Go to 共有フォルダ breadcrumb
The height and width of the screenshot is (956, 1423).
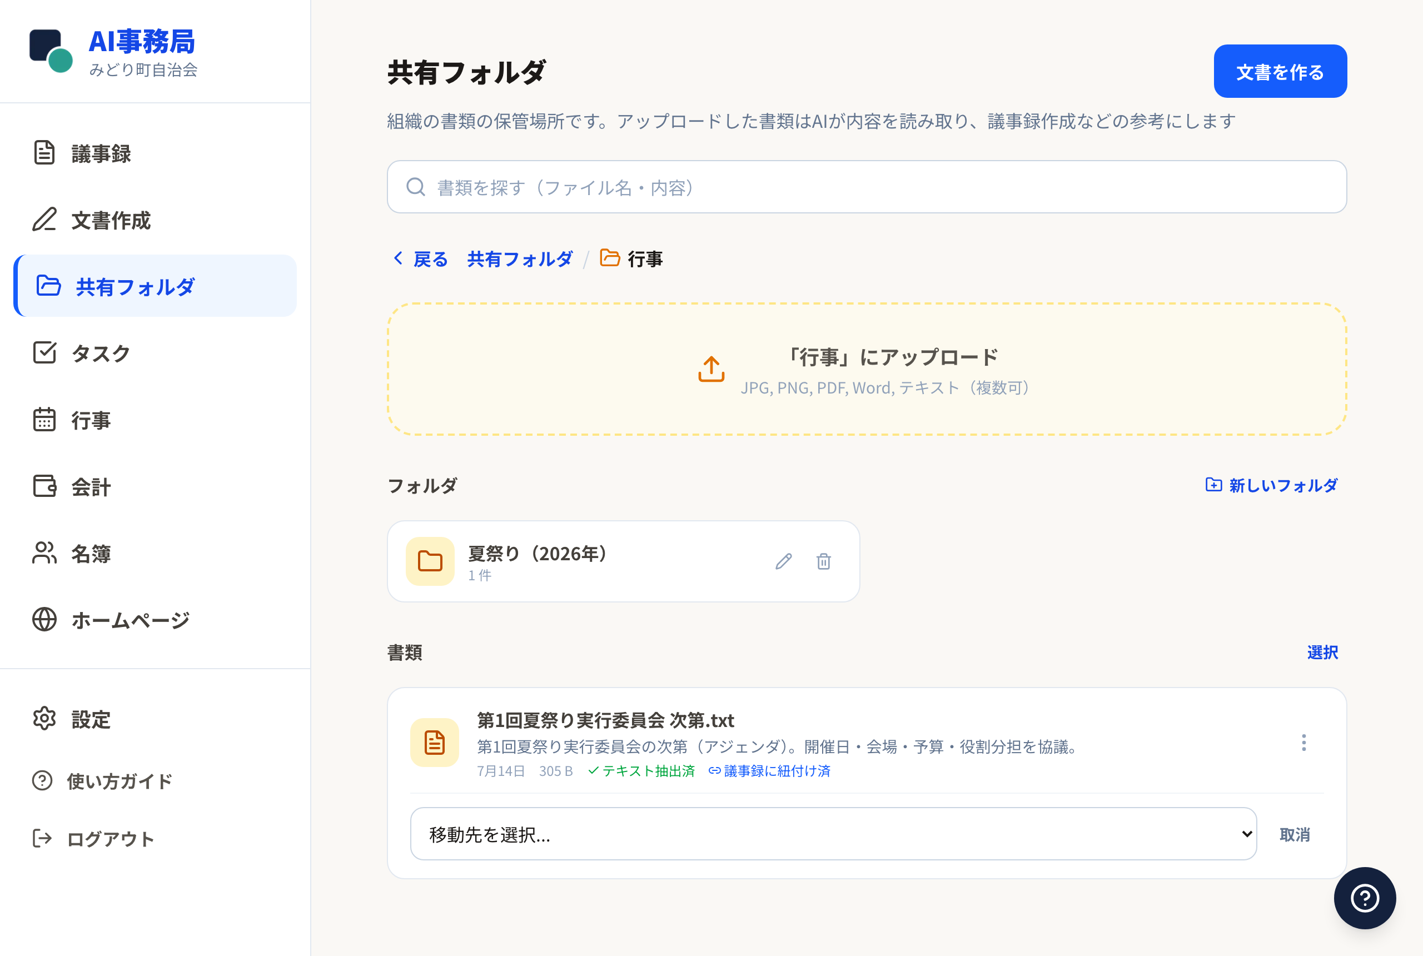519,259
